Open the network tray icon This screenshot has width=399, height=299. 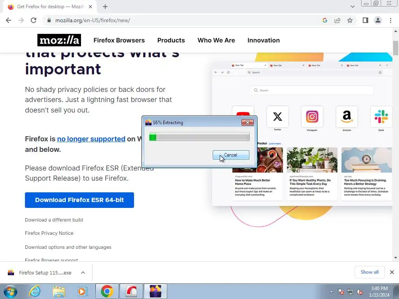[x=350, y=292]
